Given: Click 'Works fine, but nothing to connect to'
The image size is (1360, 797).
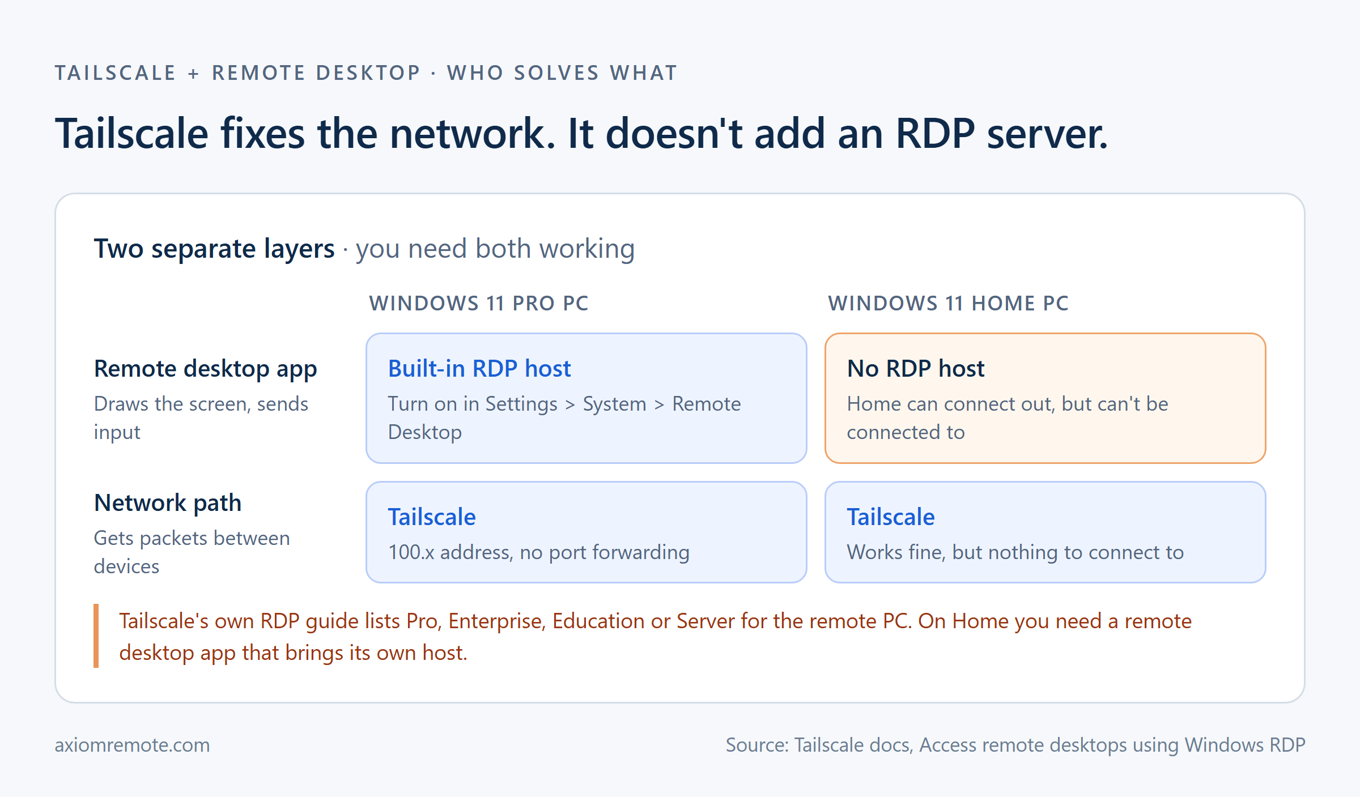Looking at the screenshot, I should click(1015, 552).
